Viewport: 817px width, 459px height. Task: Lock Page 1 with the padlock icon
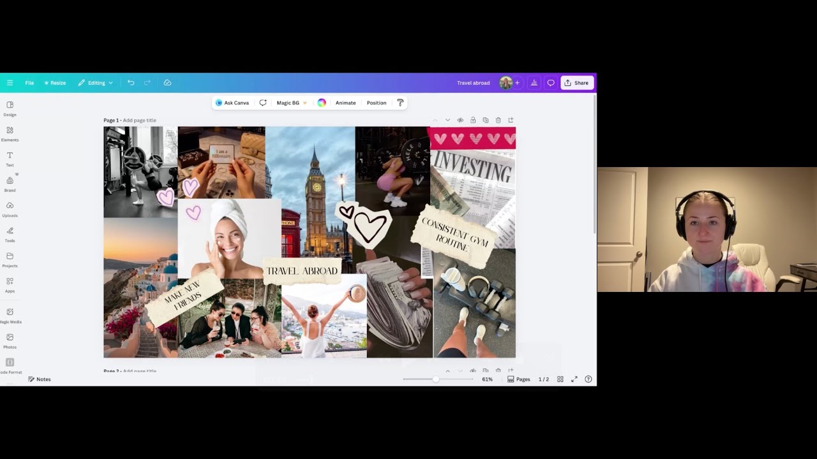click(473, 120)
